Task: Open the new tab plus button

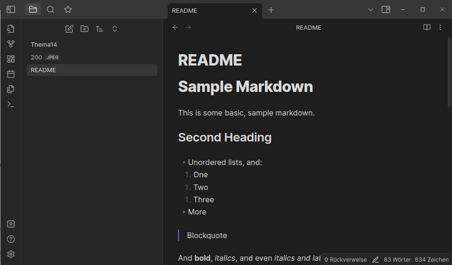Action: tap(271, 10)
